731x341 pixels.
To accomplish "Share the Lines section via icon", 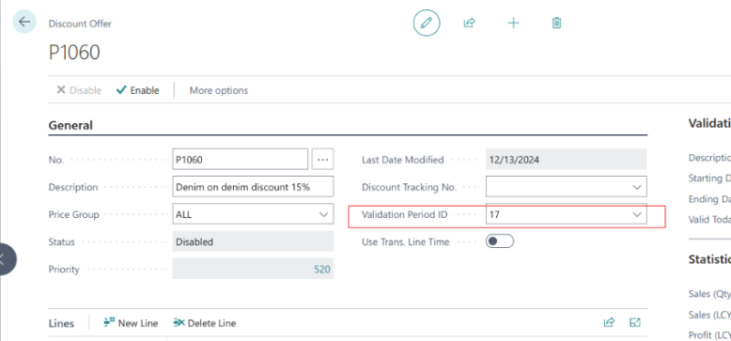I will 609,323.
